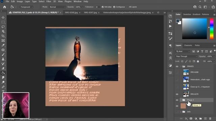The image size is (216, 121).
Task: Show more document tabs chevrons
Action: pos(165,13)
